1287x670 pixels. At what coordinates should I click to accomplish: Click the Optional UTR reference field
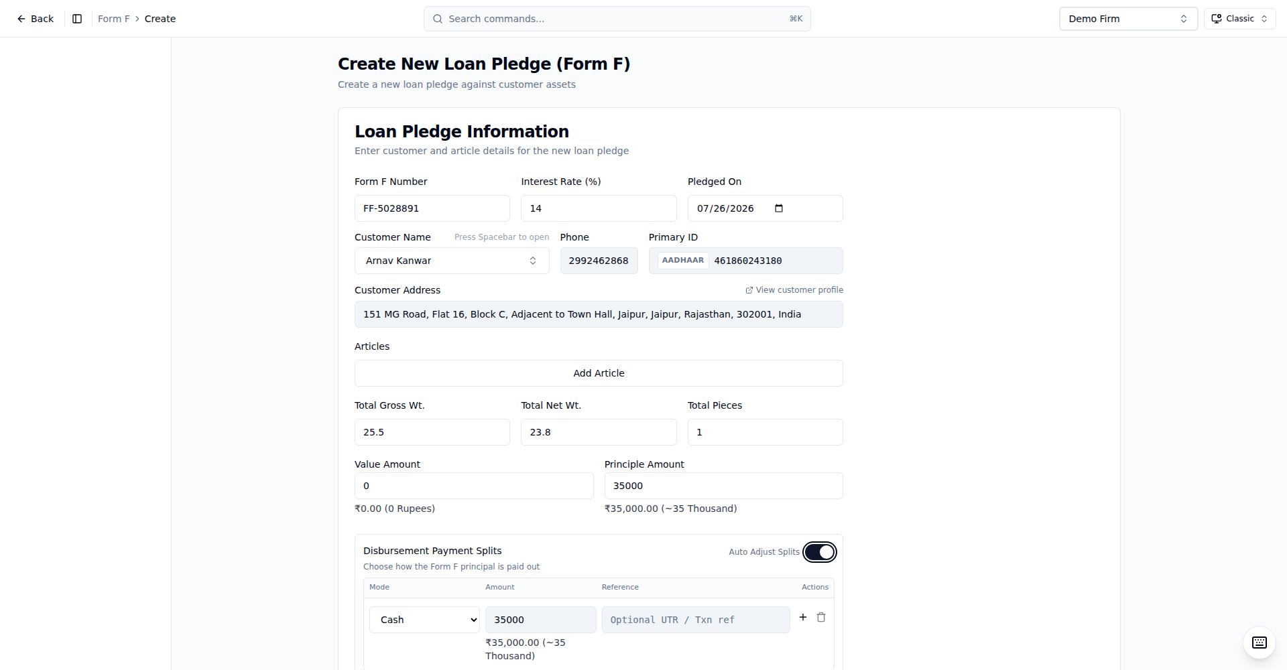click(x=696, y=620)
